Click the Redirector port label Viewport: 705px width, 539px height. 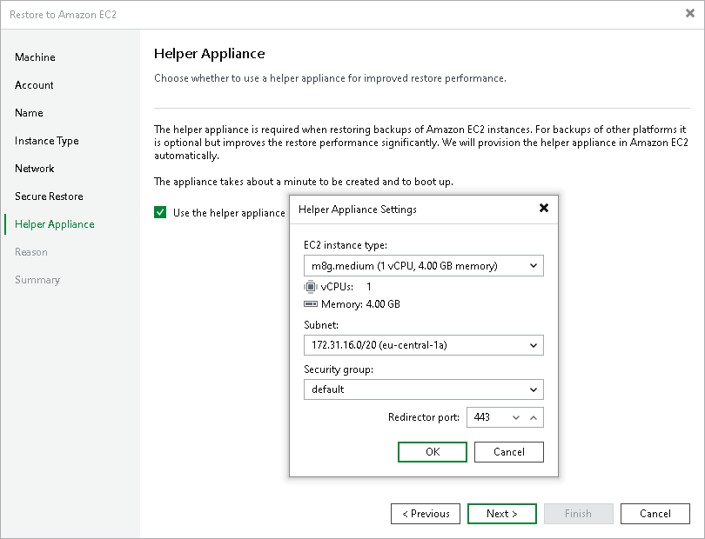424,417
